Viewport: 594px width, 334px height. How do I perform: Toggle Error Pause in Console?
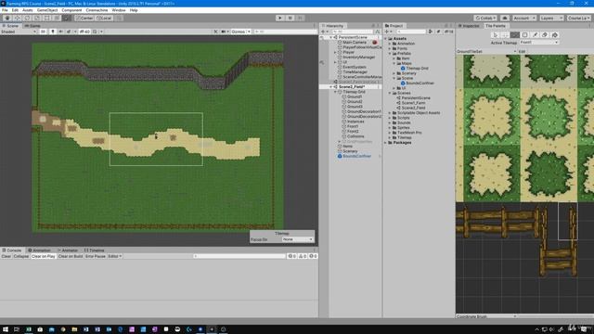coord(96,256)
